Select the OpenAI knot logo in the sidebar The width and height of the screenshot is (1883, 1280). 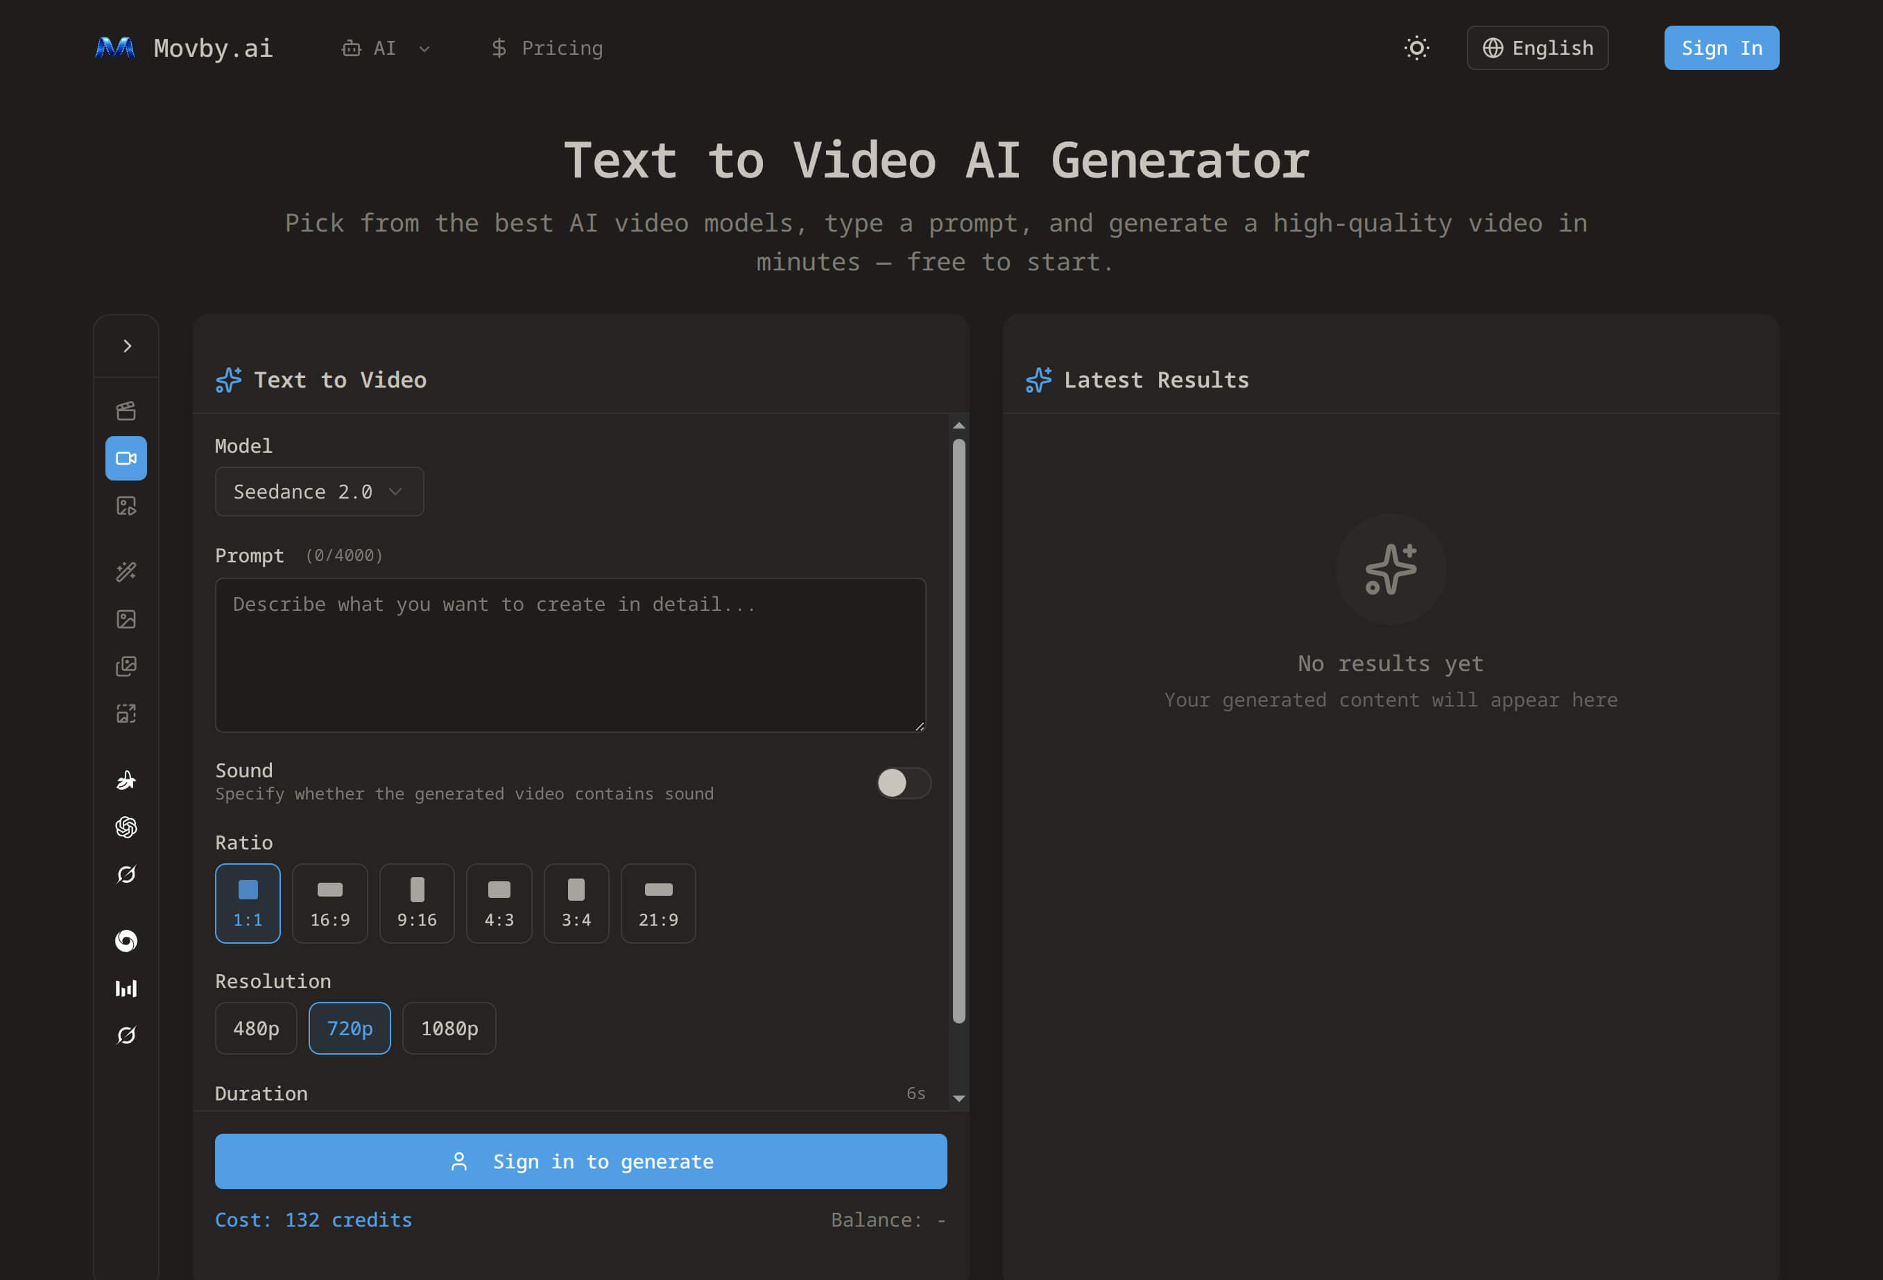(126, 827)
